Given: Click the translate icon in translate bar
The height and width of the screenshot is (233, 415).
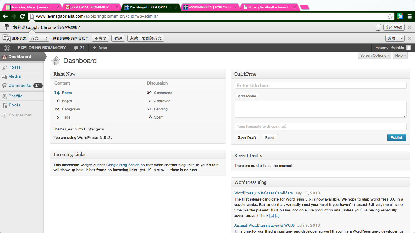Looking at the screenshot, I should pyautogui.click(x=6, y=38).
